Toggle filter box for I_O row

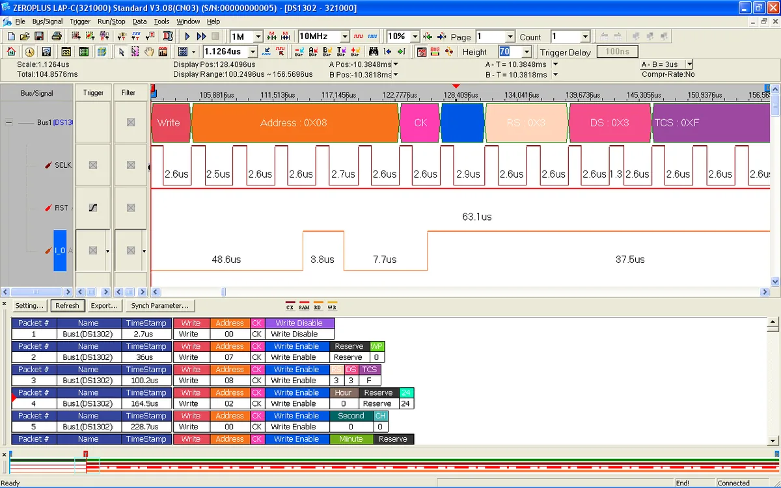(x=131, y=251)
